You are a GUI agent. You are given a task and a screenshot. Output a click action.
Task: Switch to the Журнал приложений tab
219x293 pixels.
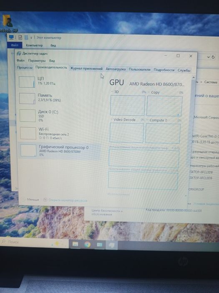(86, 69)
